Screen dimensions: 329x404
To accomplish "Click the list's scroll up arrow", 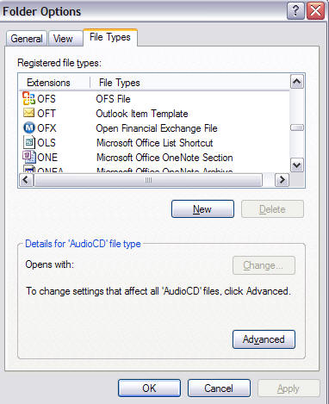I will [297, 82].
